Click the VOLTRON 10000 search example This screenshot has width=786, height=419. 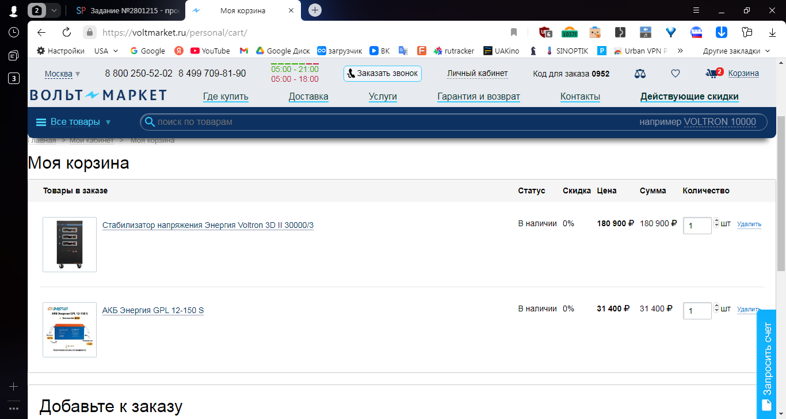tap(720, 122)
